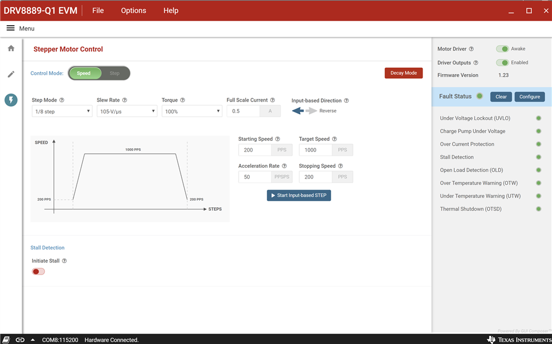Open the pencil edit sidebar page
The width and height of the screenshot is (552, 344).
(x=11, y=74)
